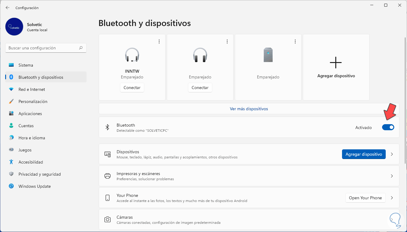Expand Impresoras y escáneres chevron
Image resolution: width=407 pixels, height=232 pixels.
pyautogui.click(x=392, y=176)
